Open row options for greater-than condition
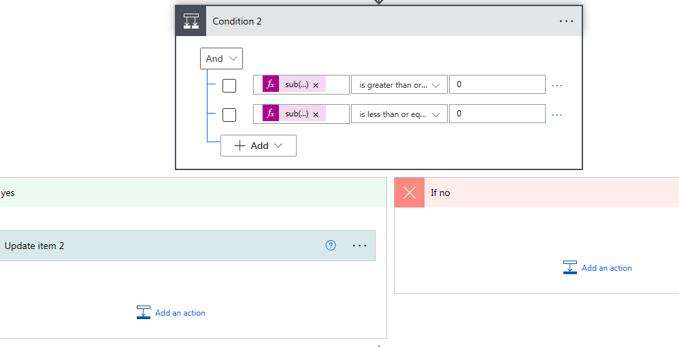The height and width of the screenshot is (347, 679). click(557, 86)
